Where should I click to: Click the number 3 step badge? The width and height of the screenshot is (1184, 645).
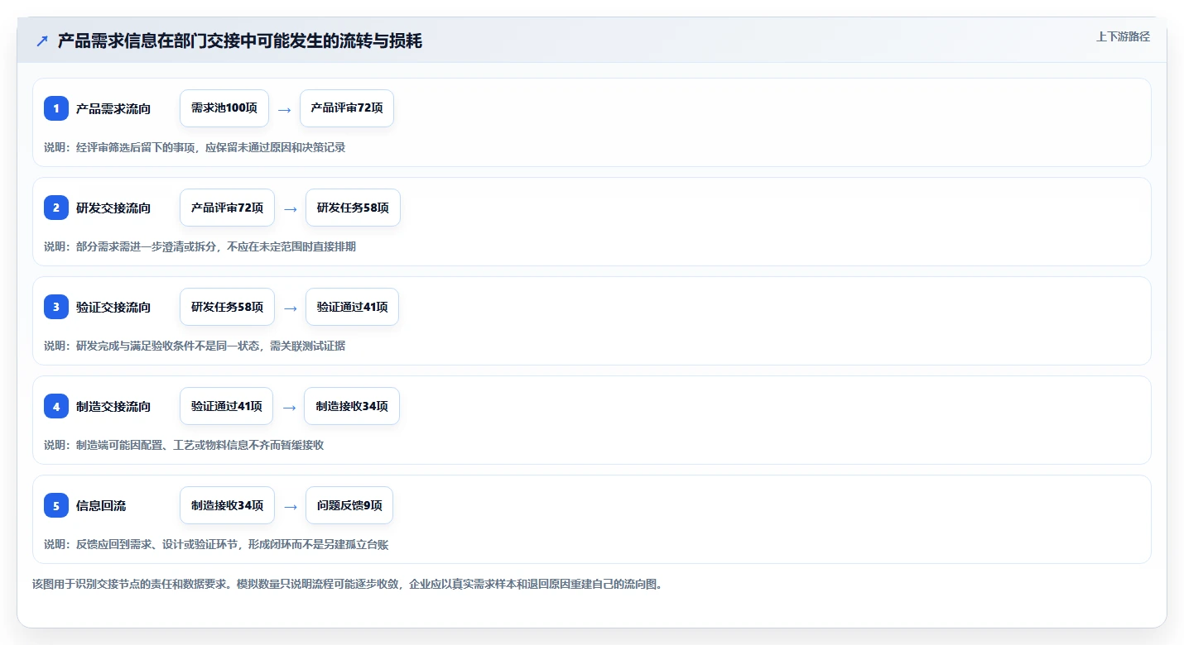56,307
